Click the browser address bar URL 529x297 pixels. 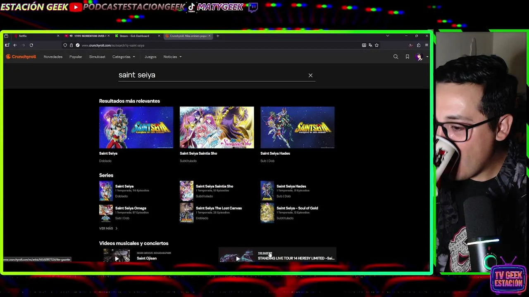pyautogui.click(x=113, y=45)
